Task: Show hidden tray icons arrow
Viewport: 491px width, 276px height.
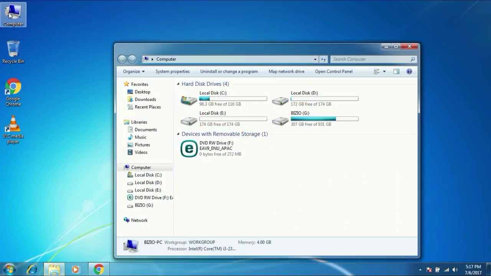Action: [x=420, y=270]
